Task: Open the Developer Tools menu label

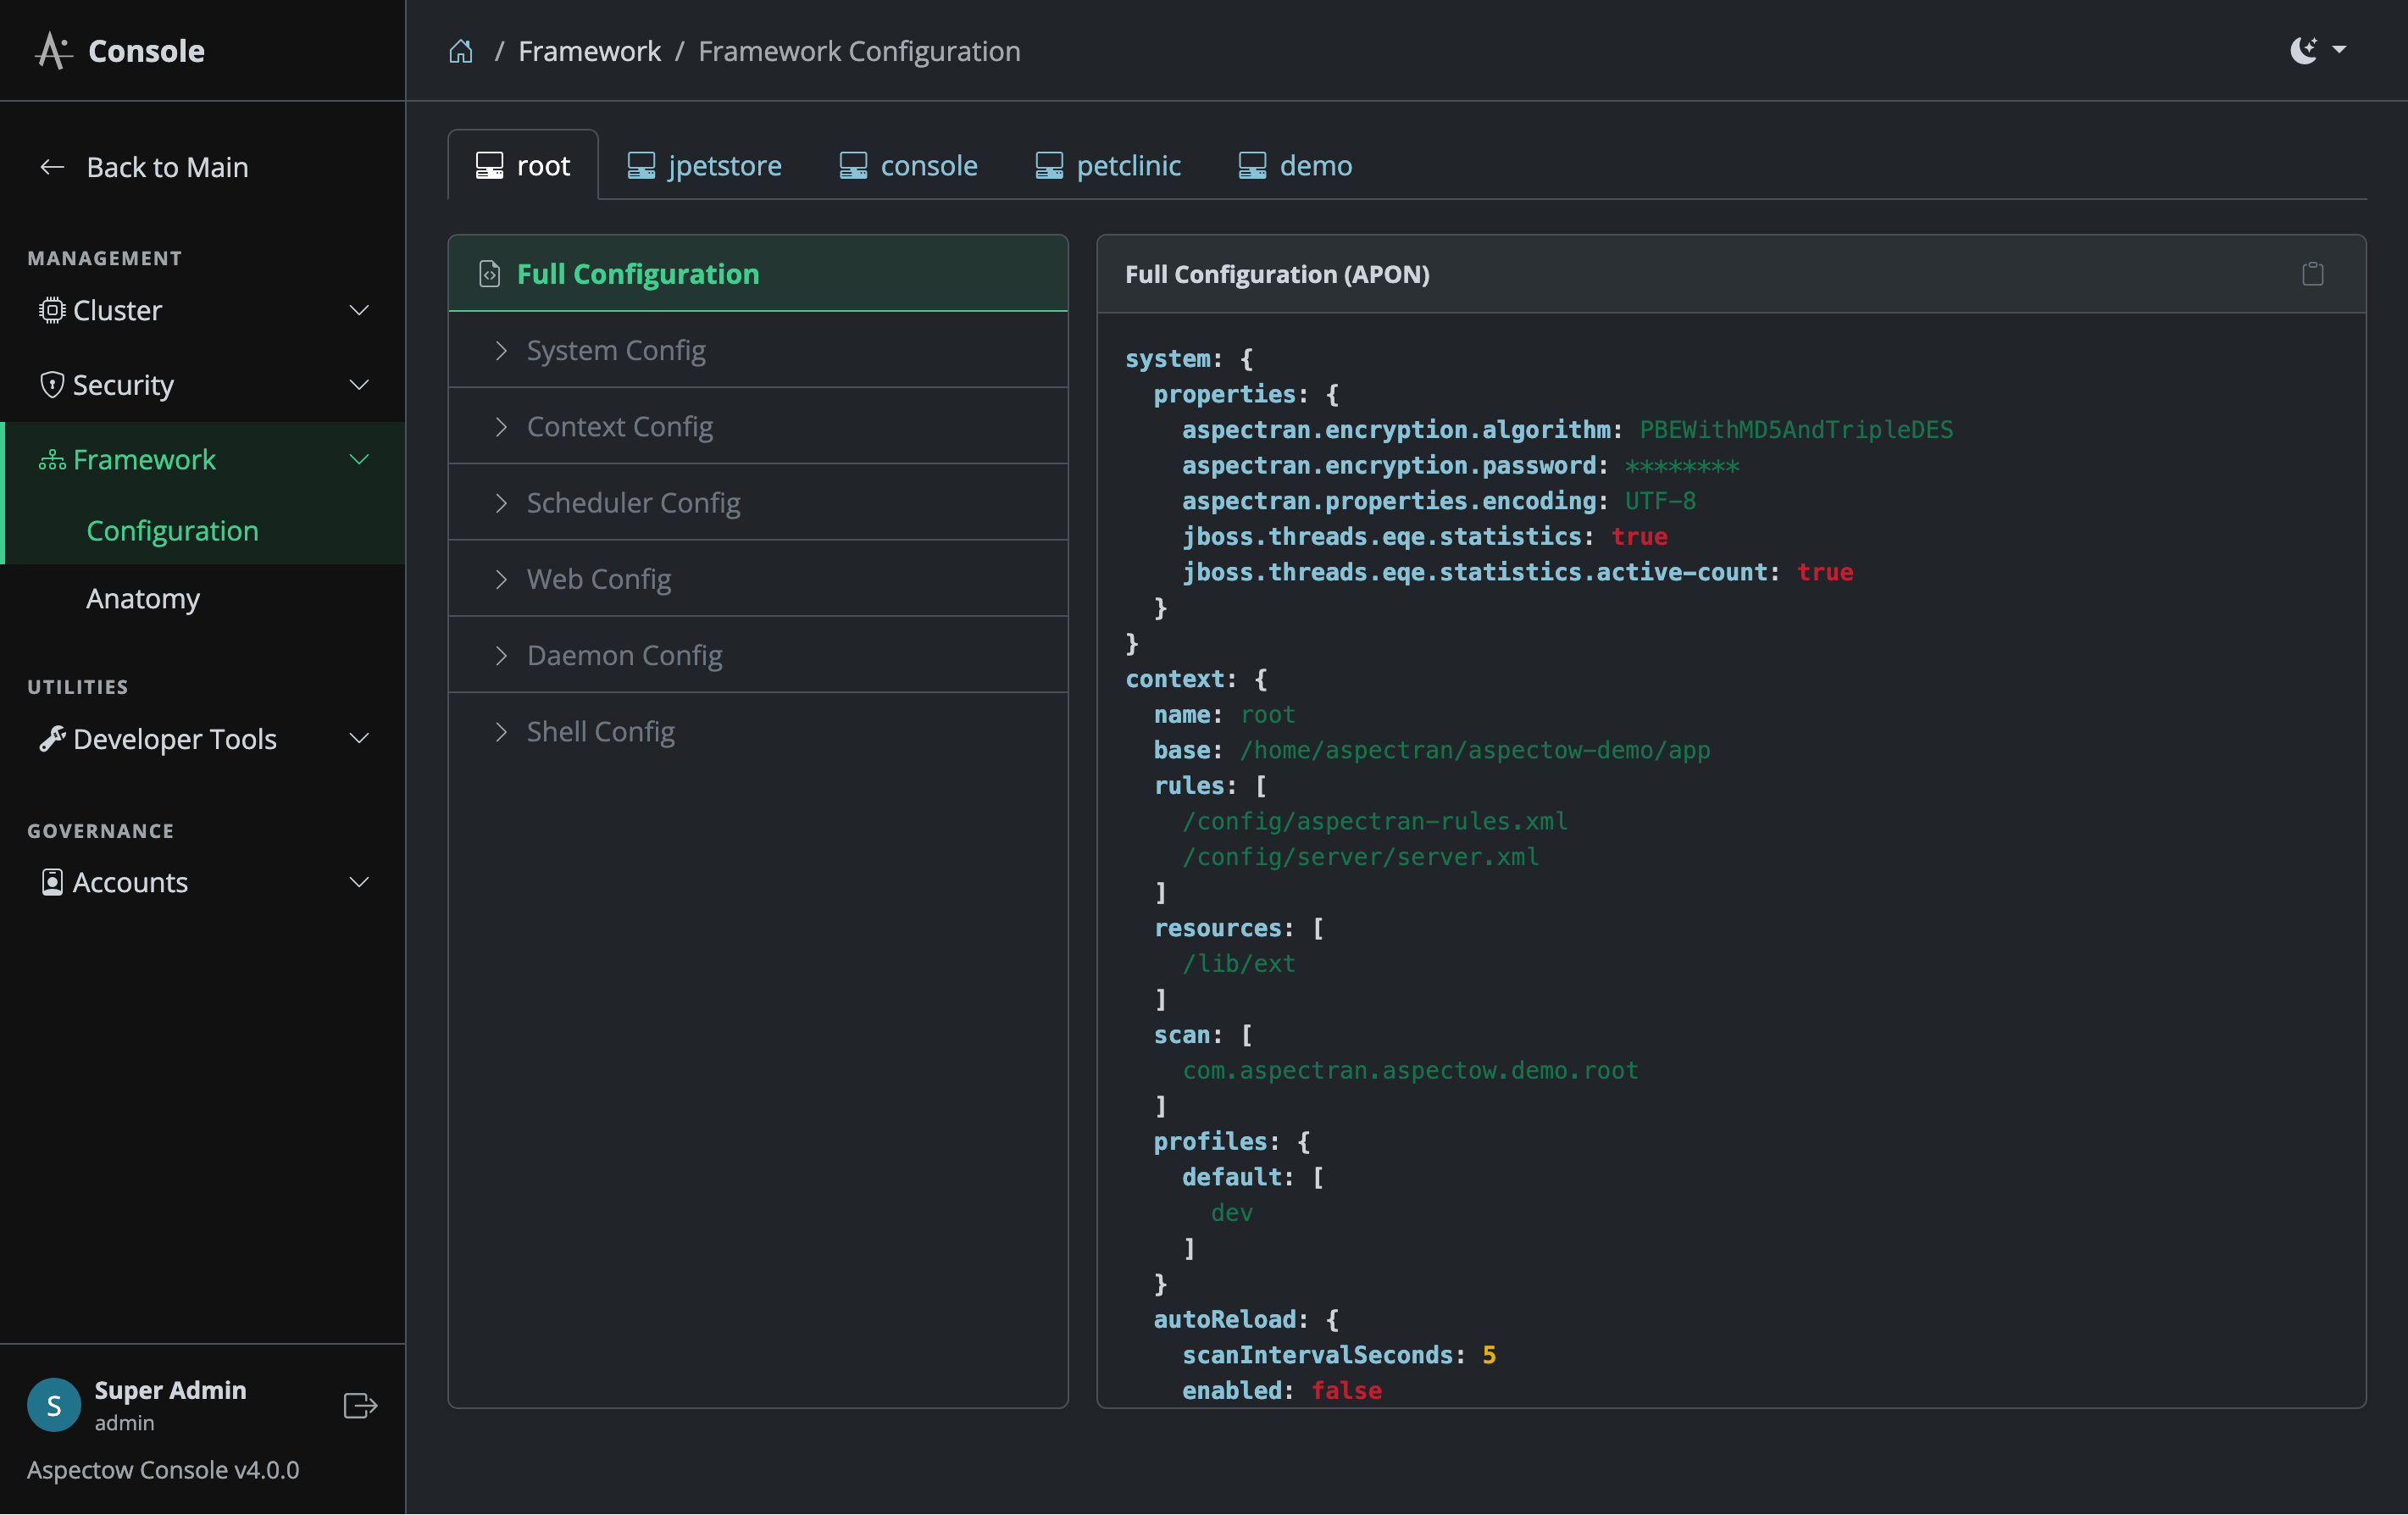Action: 175,739
